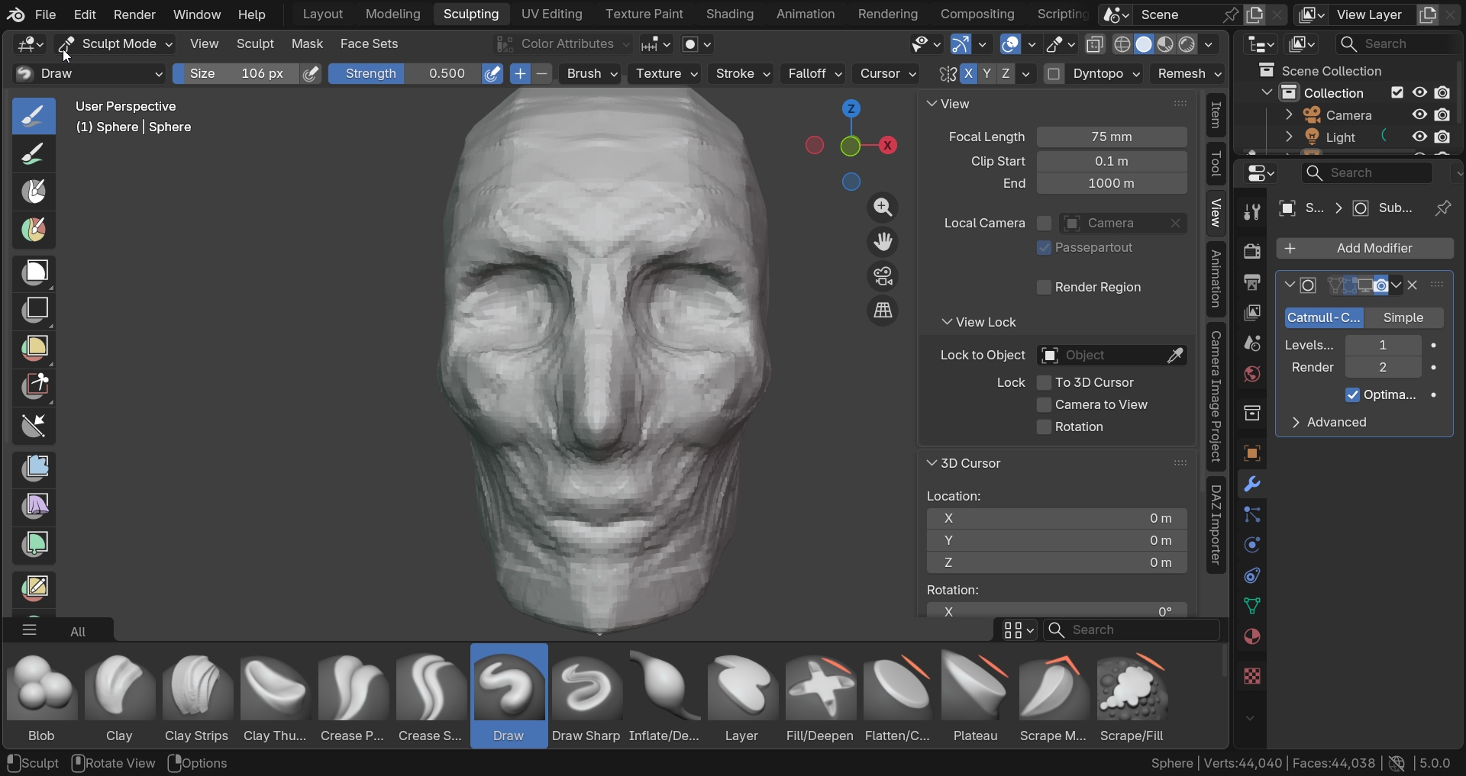Select the Simple subdivision type button

point(1403,318)
